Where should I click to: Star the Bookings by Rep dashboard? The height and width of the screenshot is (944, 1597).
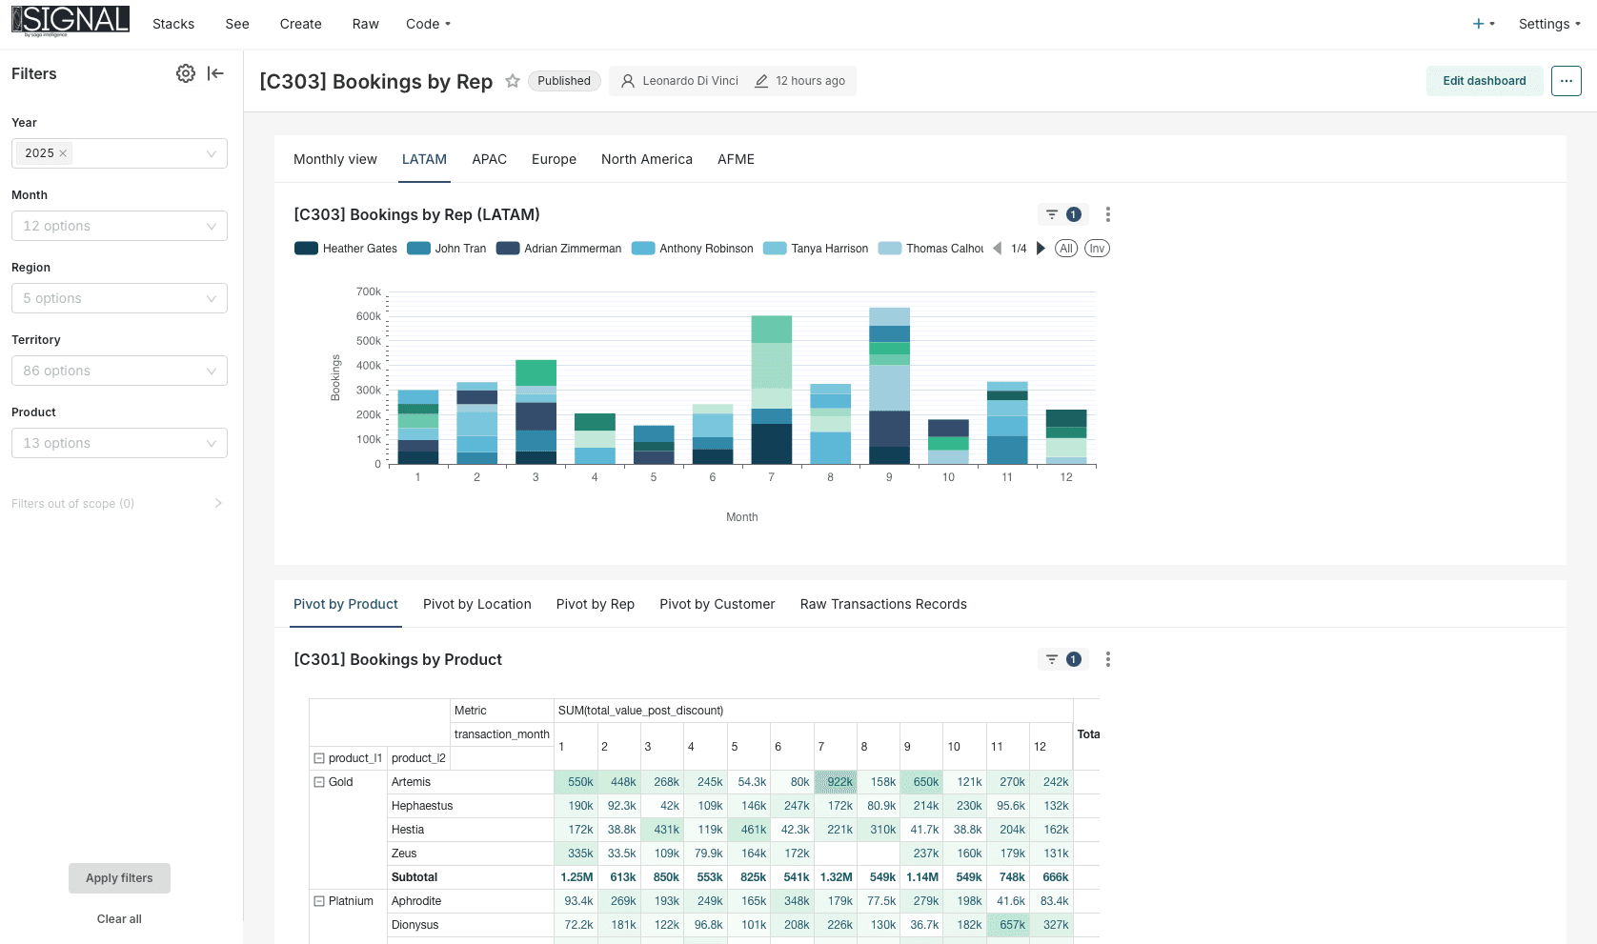click(513, 81)
